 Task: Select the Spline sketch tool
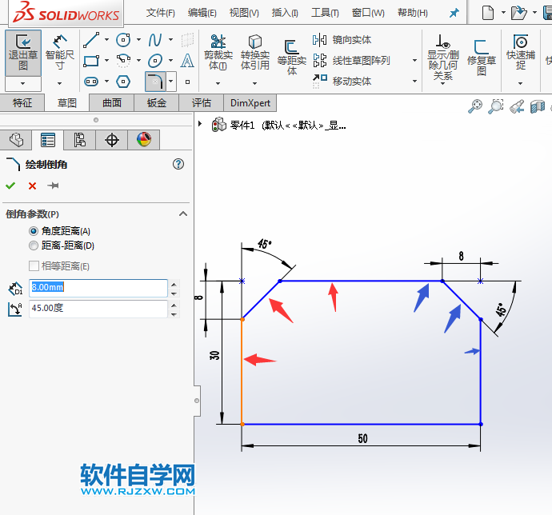pos(155,40)
